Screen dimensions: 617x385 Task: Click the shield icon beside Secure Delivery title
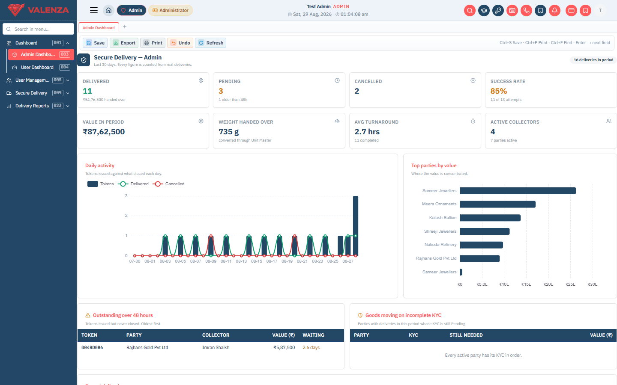coord(84,60)
